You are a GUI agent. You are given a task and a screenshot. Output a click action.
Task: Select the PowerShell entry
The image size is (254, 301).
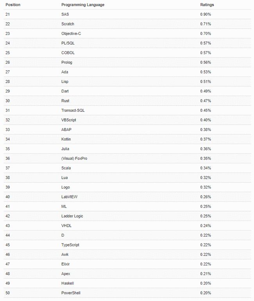pos(71,293)
